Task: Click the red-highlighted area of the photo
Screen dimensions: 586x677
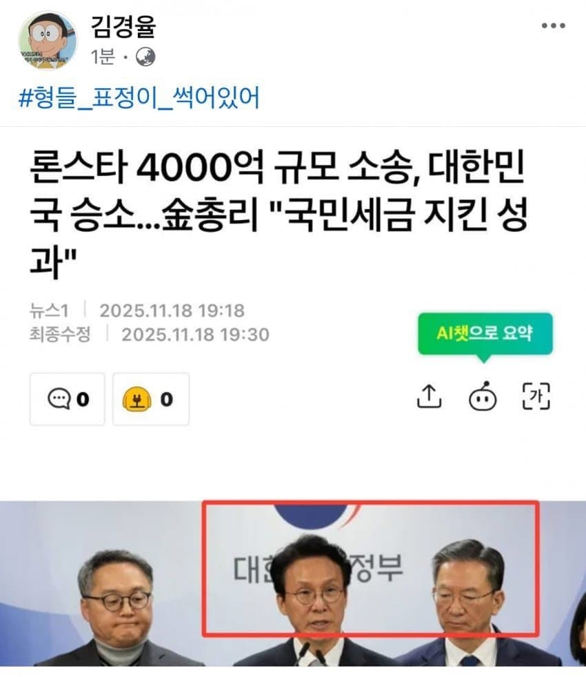Action: (371, 568)
